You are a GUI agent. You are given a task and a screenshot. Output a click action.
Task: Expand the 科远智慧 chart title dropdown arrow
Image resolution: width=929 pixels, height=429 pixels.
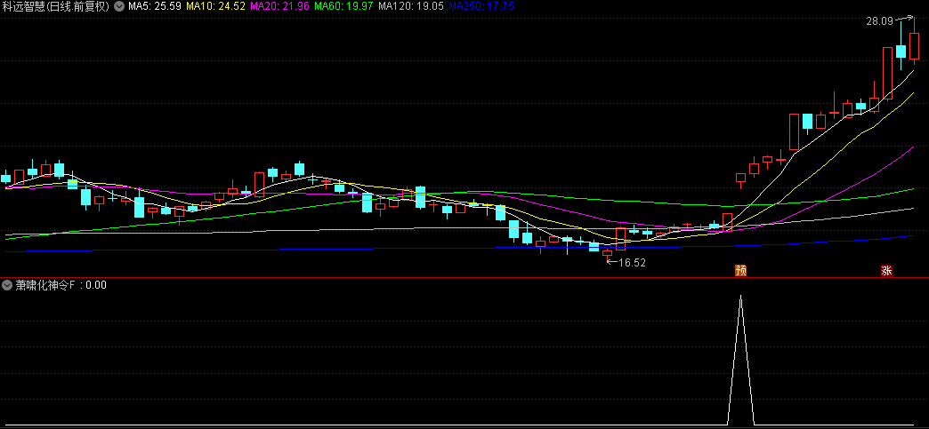click(x=119, y=6)
